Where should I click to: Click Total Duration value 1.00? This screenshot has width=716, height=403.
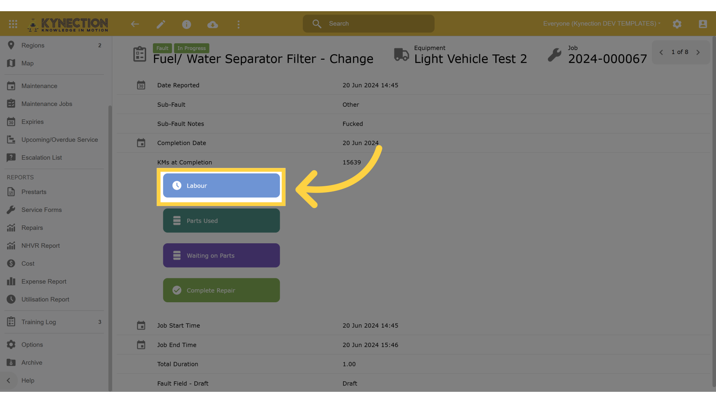[349, 364]
